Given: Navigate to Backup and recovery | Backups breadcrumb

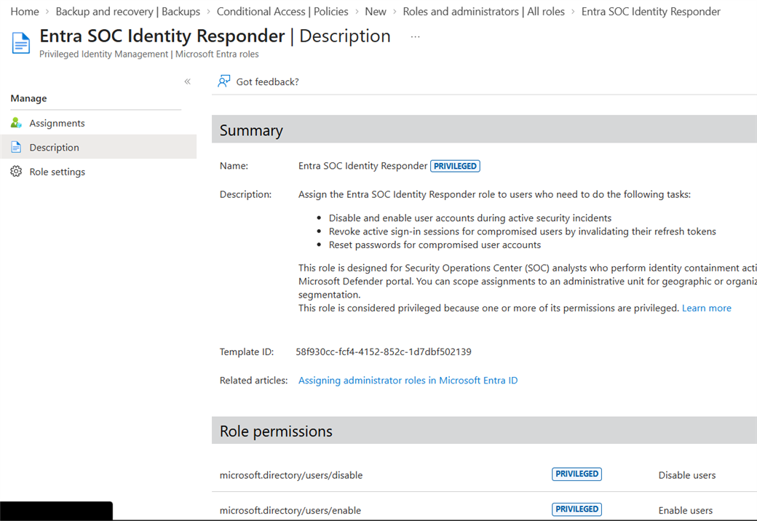Looking at the screenshot, I should [x=128, y=11].
